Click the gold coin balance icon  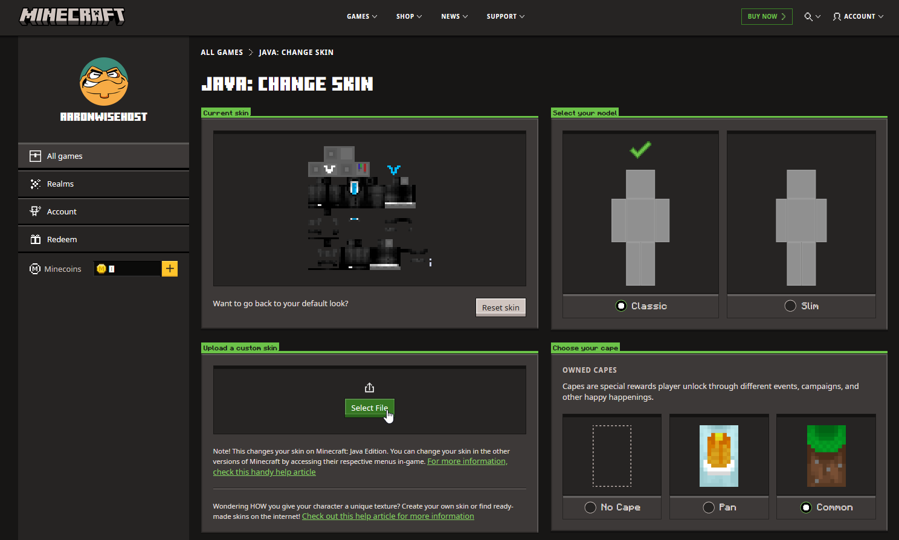click(x=101, y=269)
